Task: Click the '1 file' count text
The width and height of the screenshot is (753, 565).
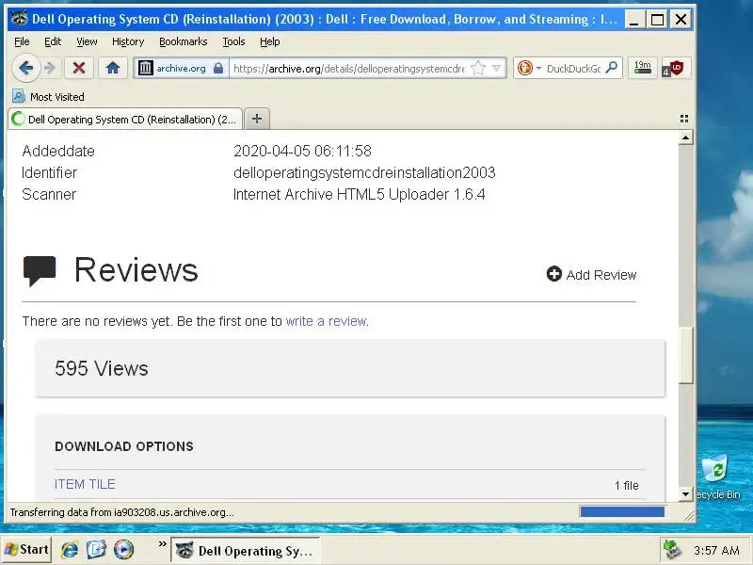Action: click(626, 485)
